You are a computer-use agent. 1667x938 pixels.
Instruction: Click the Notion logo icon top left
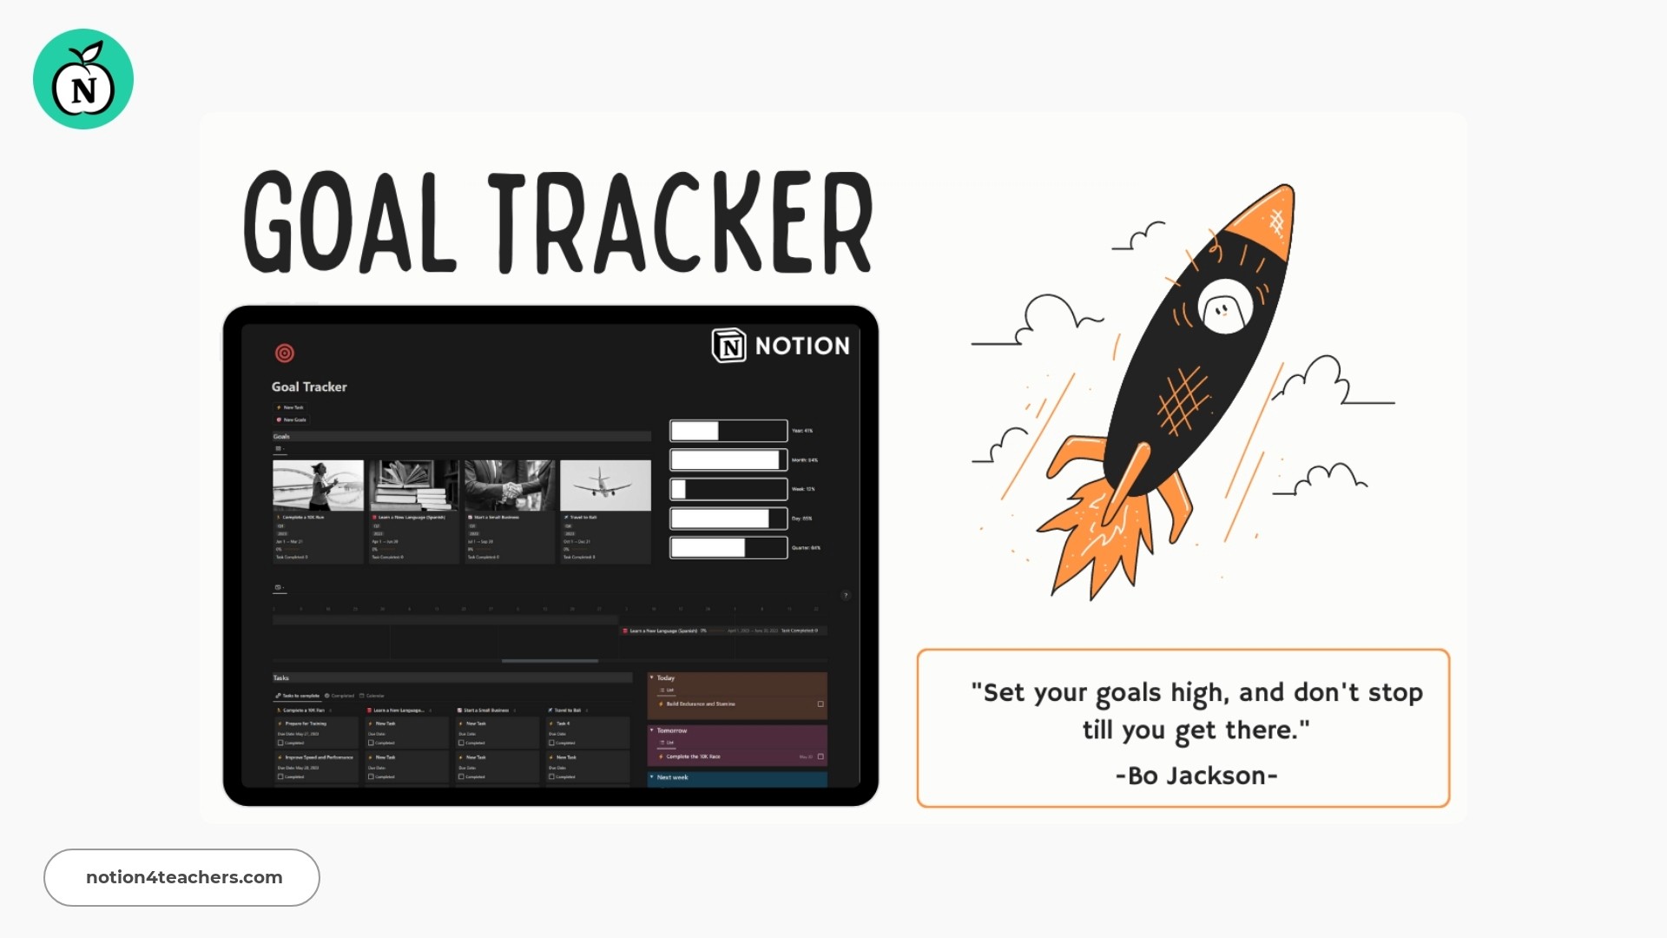coord(82,78)
